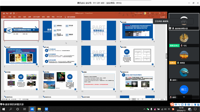Open the 文件 menu in PowerPoint
The image size is (200, 112).
pyautogui.click(x=4, y=17)
